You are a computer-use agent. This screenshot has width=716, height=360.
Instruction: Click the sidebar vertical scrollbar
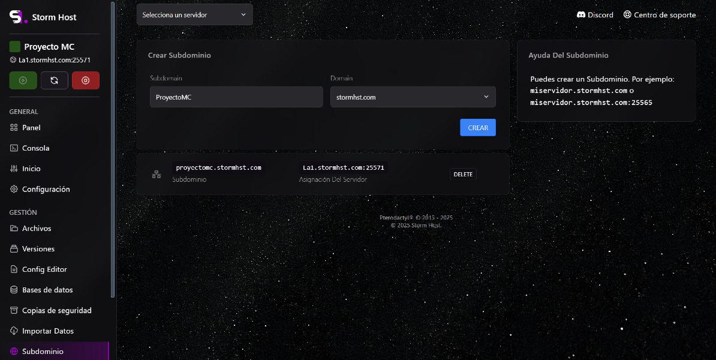pos(113,150)
